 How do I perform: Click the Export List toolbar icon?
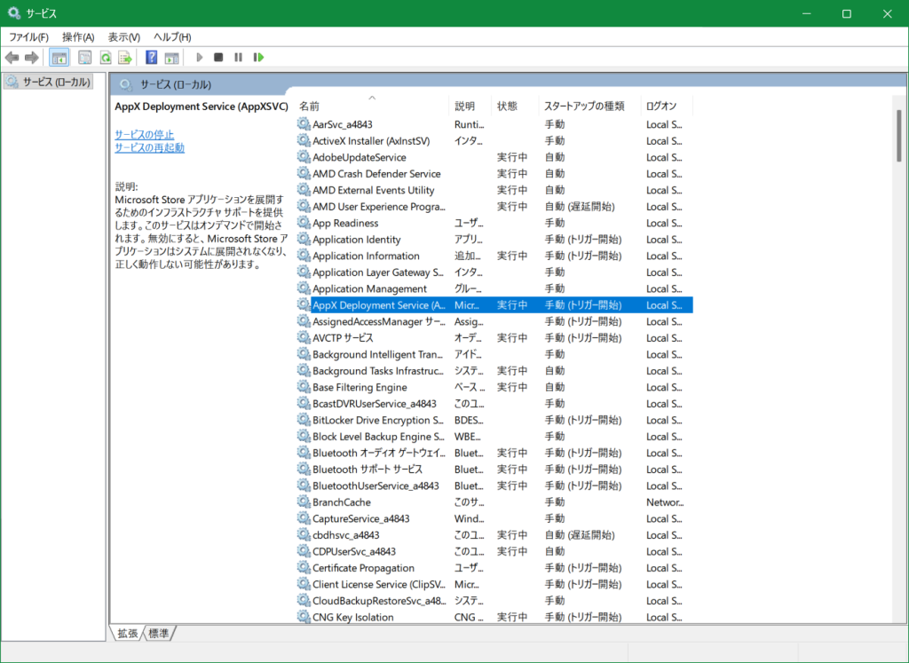[125, 58]
